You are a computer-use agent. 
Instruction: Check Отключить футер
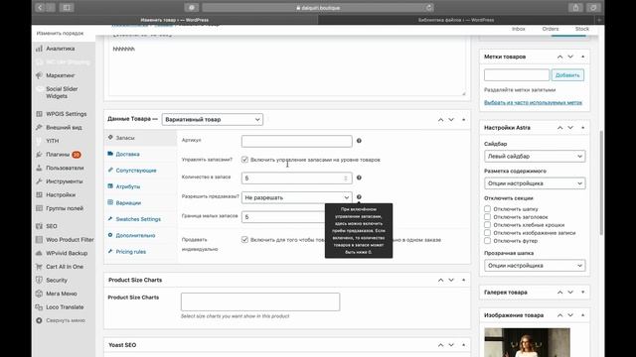point(487,240)
